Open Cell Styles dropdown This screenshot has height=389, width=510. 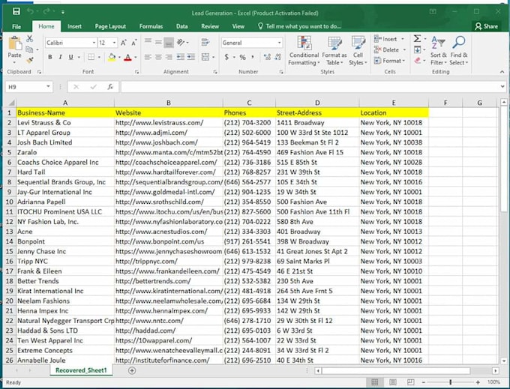(x=358, y=50)
